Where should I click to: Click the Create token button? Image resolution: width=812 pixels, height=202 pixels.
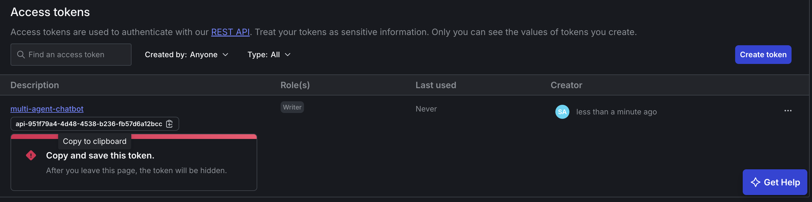pos(763,54)
